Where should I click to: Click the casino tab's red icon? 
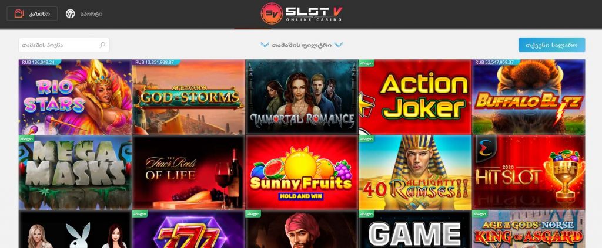click(19, 14)
